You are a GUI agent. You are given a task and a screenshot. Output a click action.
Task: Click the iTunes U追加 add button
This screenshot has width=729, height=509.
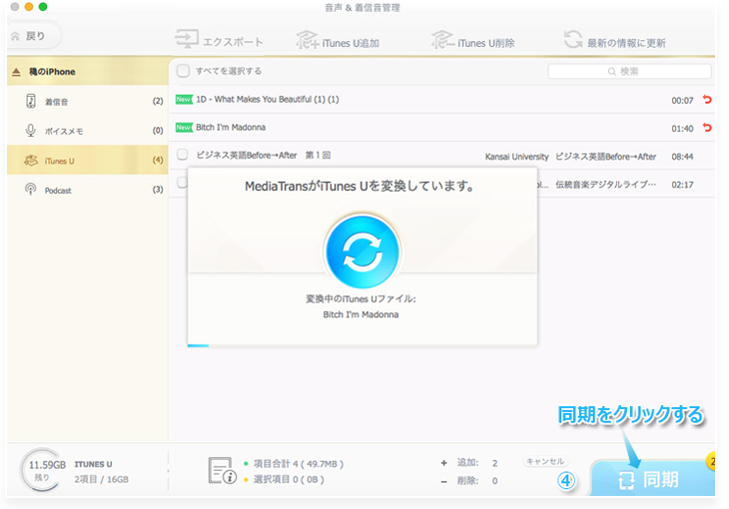click(338, 41)
